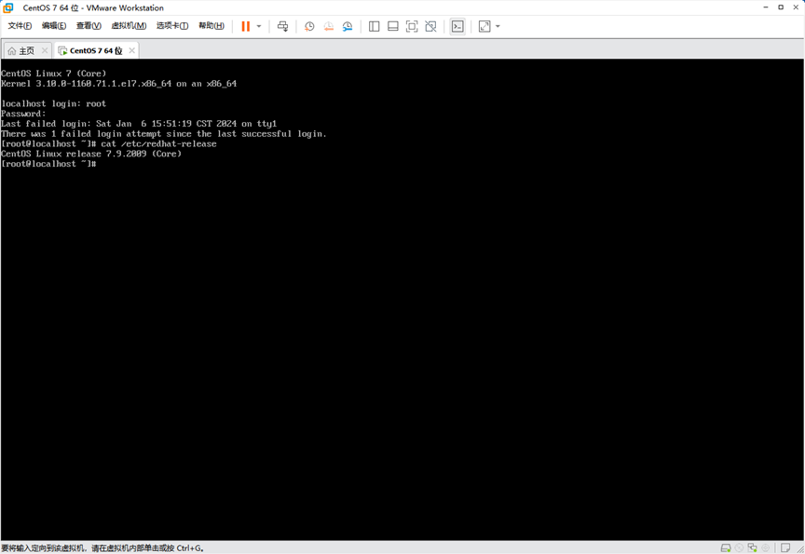The image size is (805, 554).
Task: Open the snapshot manager
Action: 348,26
